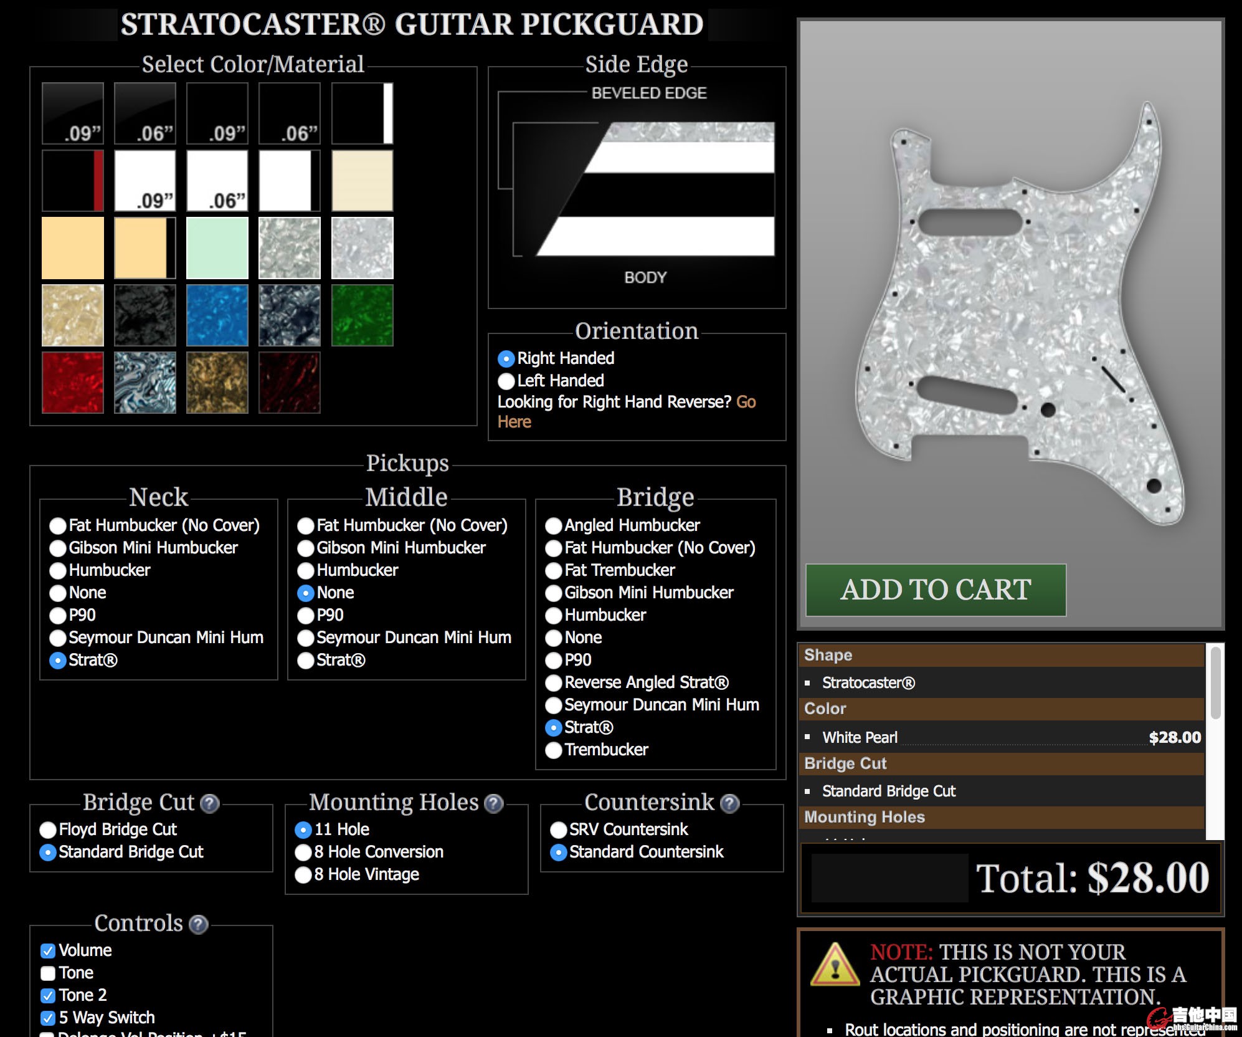The width and height of the screenshot is (1242, 1037).
Task: Open the Controls help icon
Action: coord(198,924)
